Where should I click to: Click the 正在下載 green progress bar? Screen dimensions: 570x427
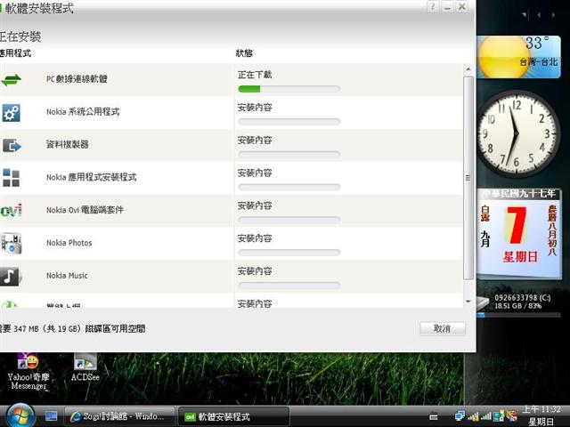tap(289, 89)
